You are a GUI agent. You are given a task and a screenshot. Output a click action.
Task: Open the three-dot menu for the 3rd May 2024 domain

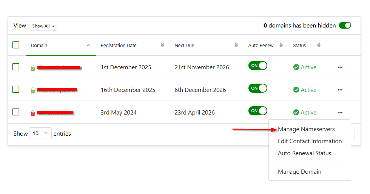[340, 113]
